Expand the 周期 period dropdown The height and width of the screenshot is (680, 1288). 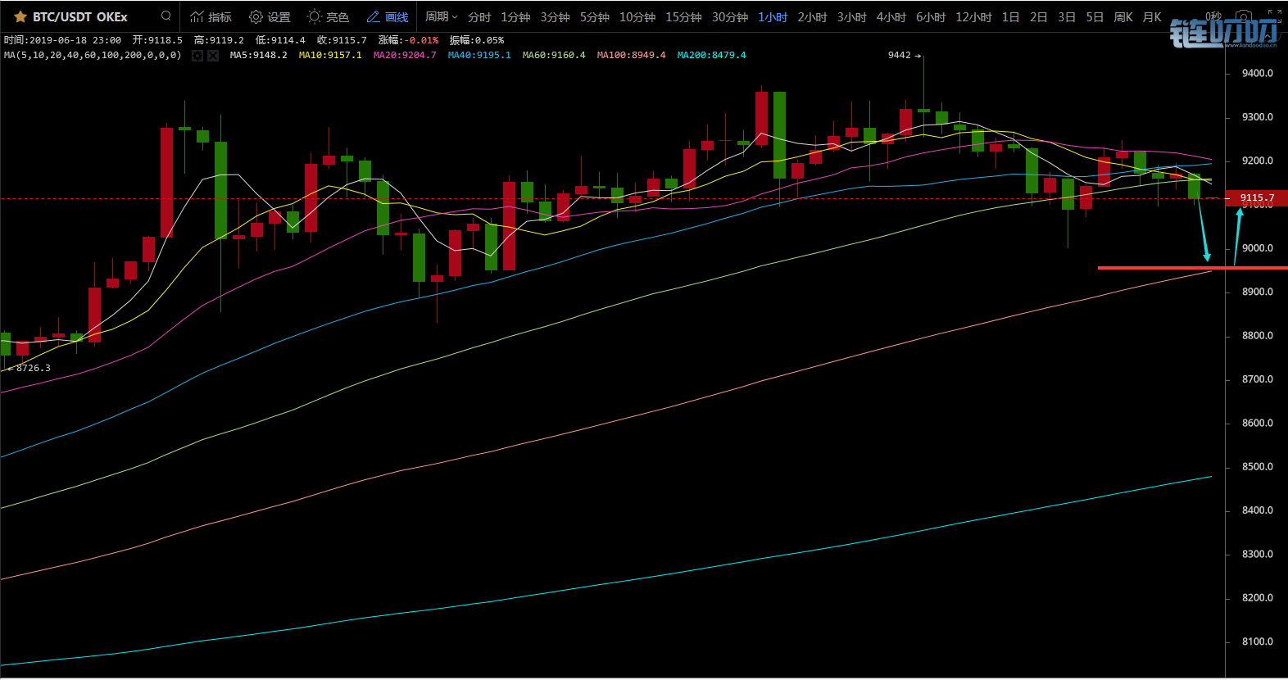441,16
